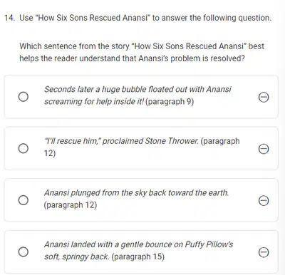
Task: Click the italic text 'proclaimed Stone Thrower'
Action: pyautogui.click(x=150, y=141)
